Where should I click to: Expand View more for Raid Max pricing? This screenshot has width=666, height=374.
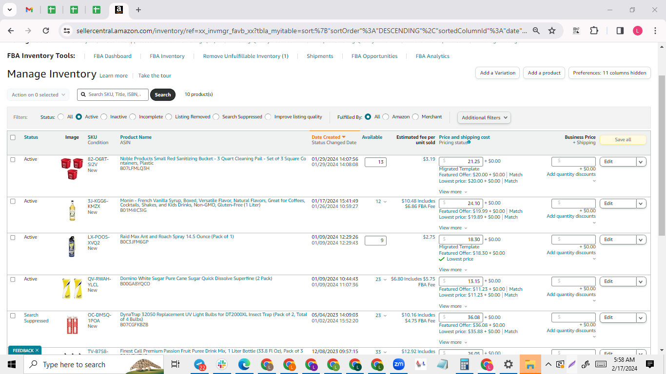(453, 270)
